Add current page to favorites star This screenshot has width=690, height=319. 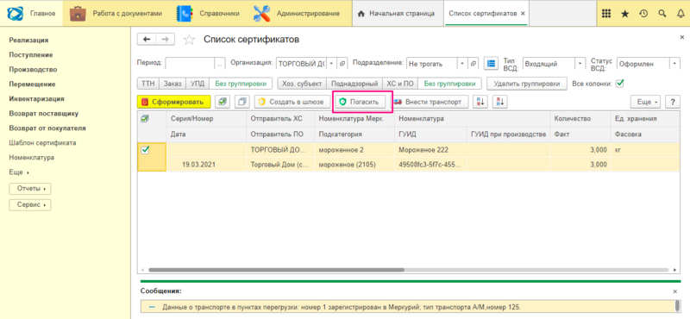click(189, 40)
